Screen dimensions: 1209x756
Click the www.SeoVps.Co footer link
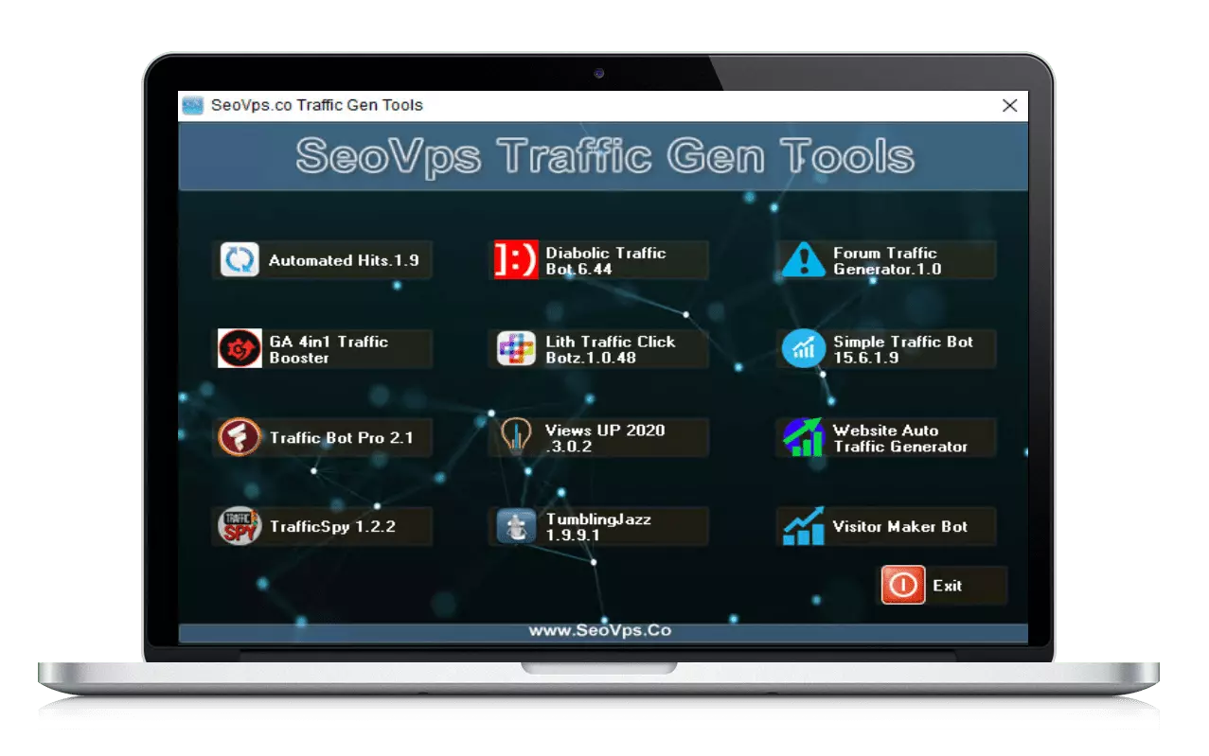coord(600,630)
